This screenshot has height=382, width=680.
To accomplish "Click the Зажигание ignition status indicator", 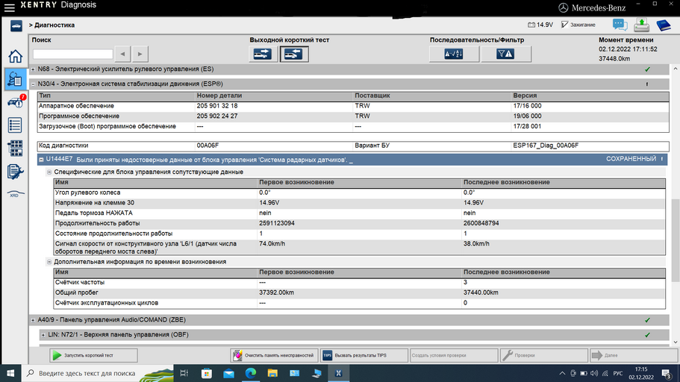I will pos(578,25).
